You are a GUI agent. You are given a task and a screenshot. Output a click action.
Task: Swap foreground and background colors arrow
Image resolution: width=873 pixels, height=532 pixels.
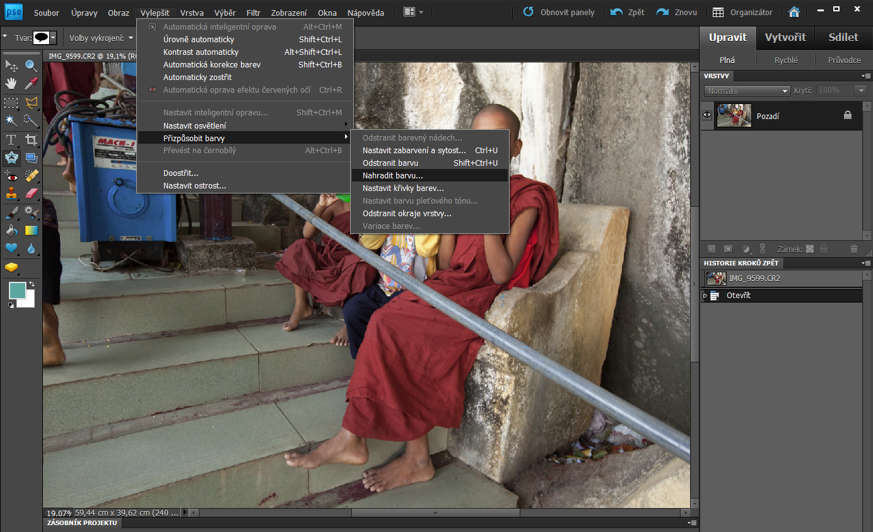[x=32, y=285]
